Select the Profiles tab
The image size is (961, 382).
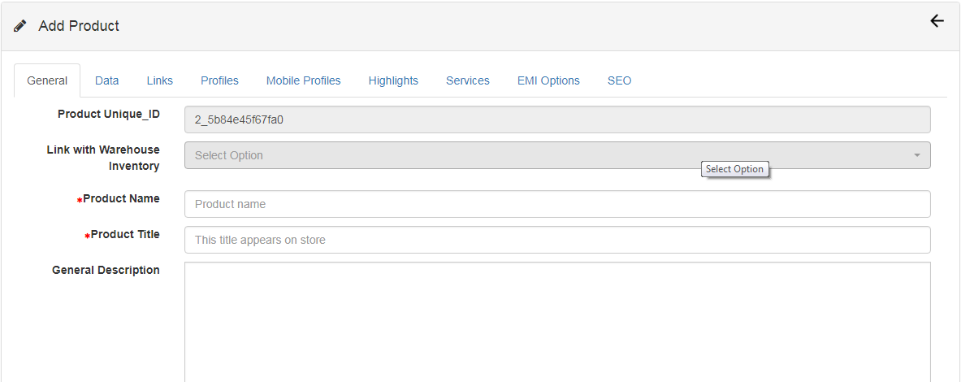click(x=219, y=80)
